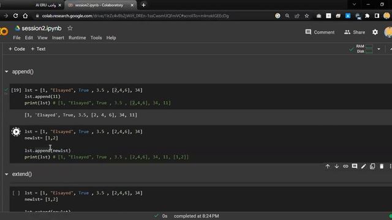This screenshot has width=392, height=220.
Task: Open the Tools menu
Action: coord(96,38)
